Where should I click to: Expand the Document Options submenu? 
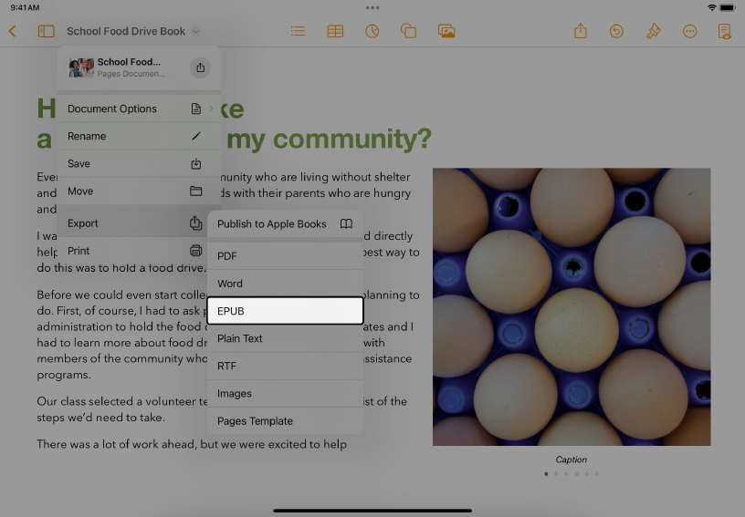(x=139, y=109)
